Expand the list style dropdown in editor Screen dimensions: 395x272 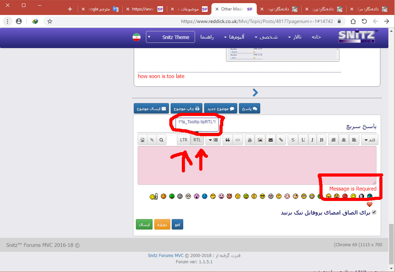[213, 140]
